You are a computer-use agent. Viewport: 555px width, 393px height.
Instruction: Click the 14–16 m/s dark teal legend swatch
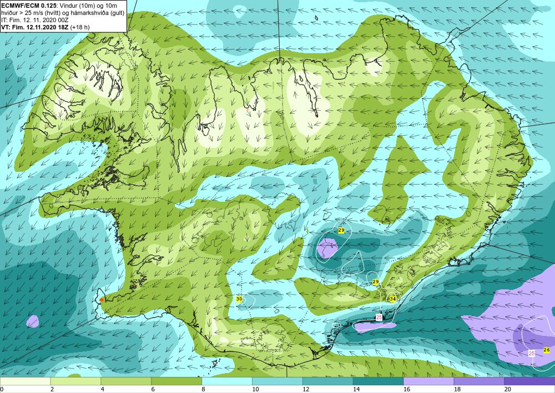pyautogui.click(x=378, y=381)
